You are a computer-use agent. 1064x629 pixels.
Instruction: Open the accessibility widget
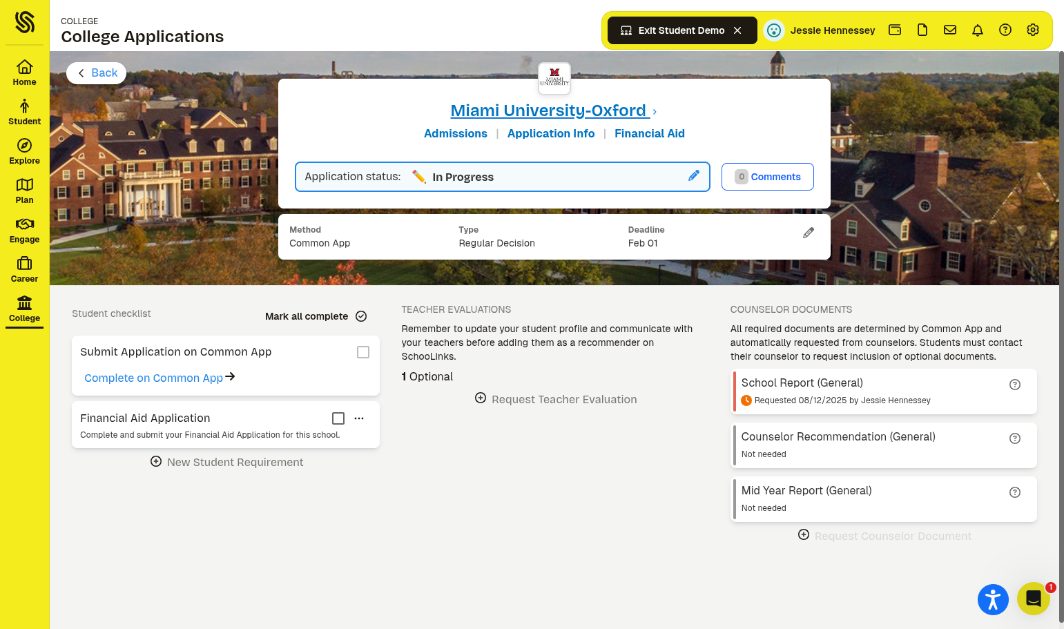993,599
